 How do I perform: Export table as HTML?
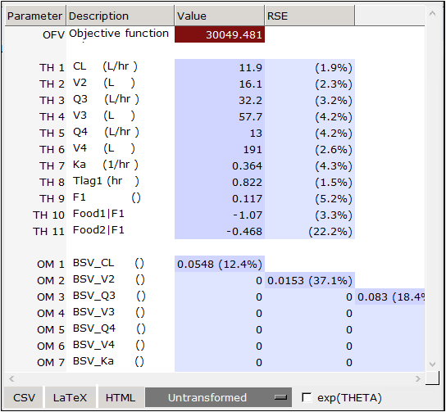coord(121,397)
